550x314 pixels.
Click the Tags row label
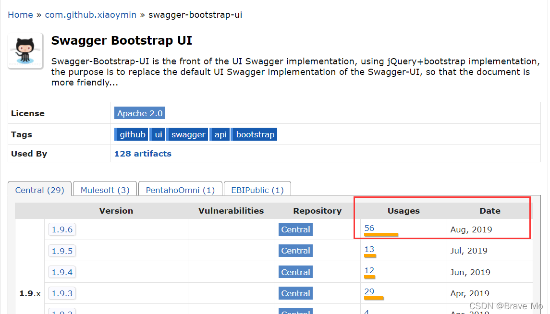pos(22,134)
